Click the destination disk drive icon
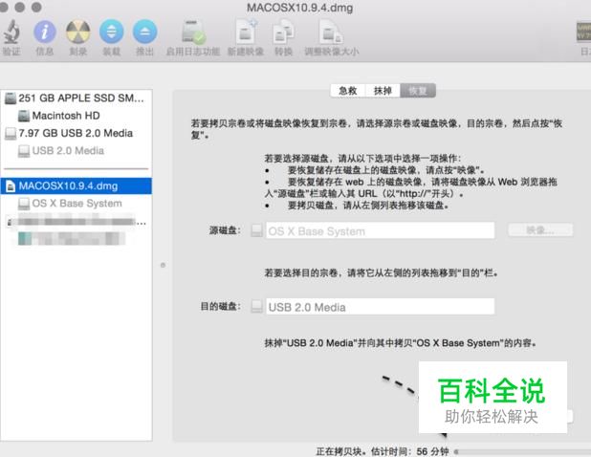 click(x=256, y=306)
